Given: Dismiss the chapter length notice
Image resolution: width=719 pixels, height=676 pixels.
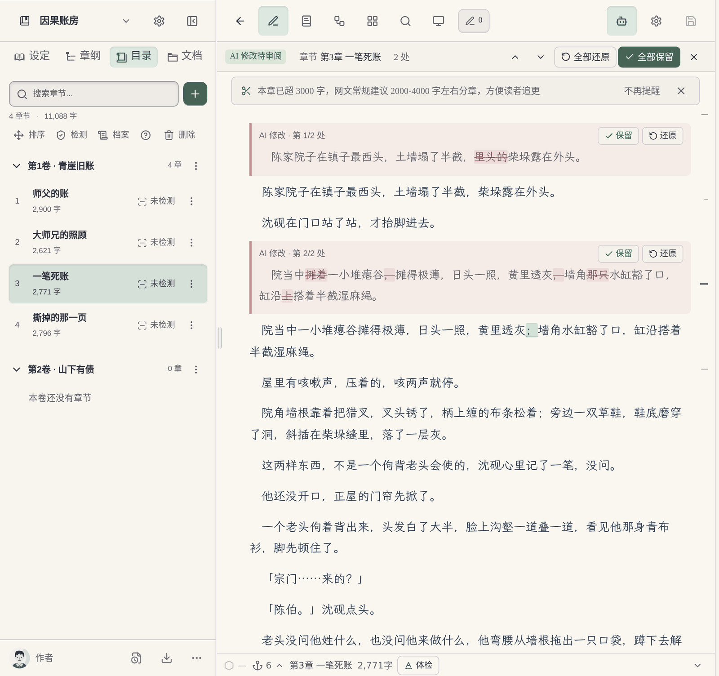Looking at the screenshot, I should [681, 91].
